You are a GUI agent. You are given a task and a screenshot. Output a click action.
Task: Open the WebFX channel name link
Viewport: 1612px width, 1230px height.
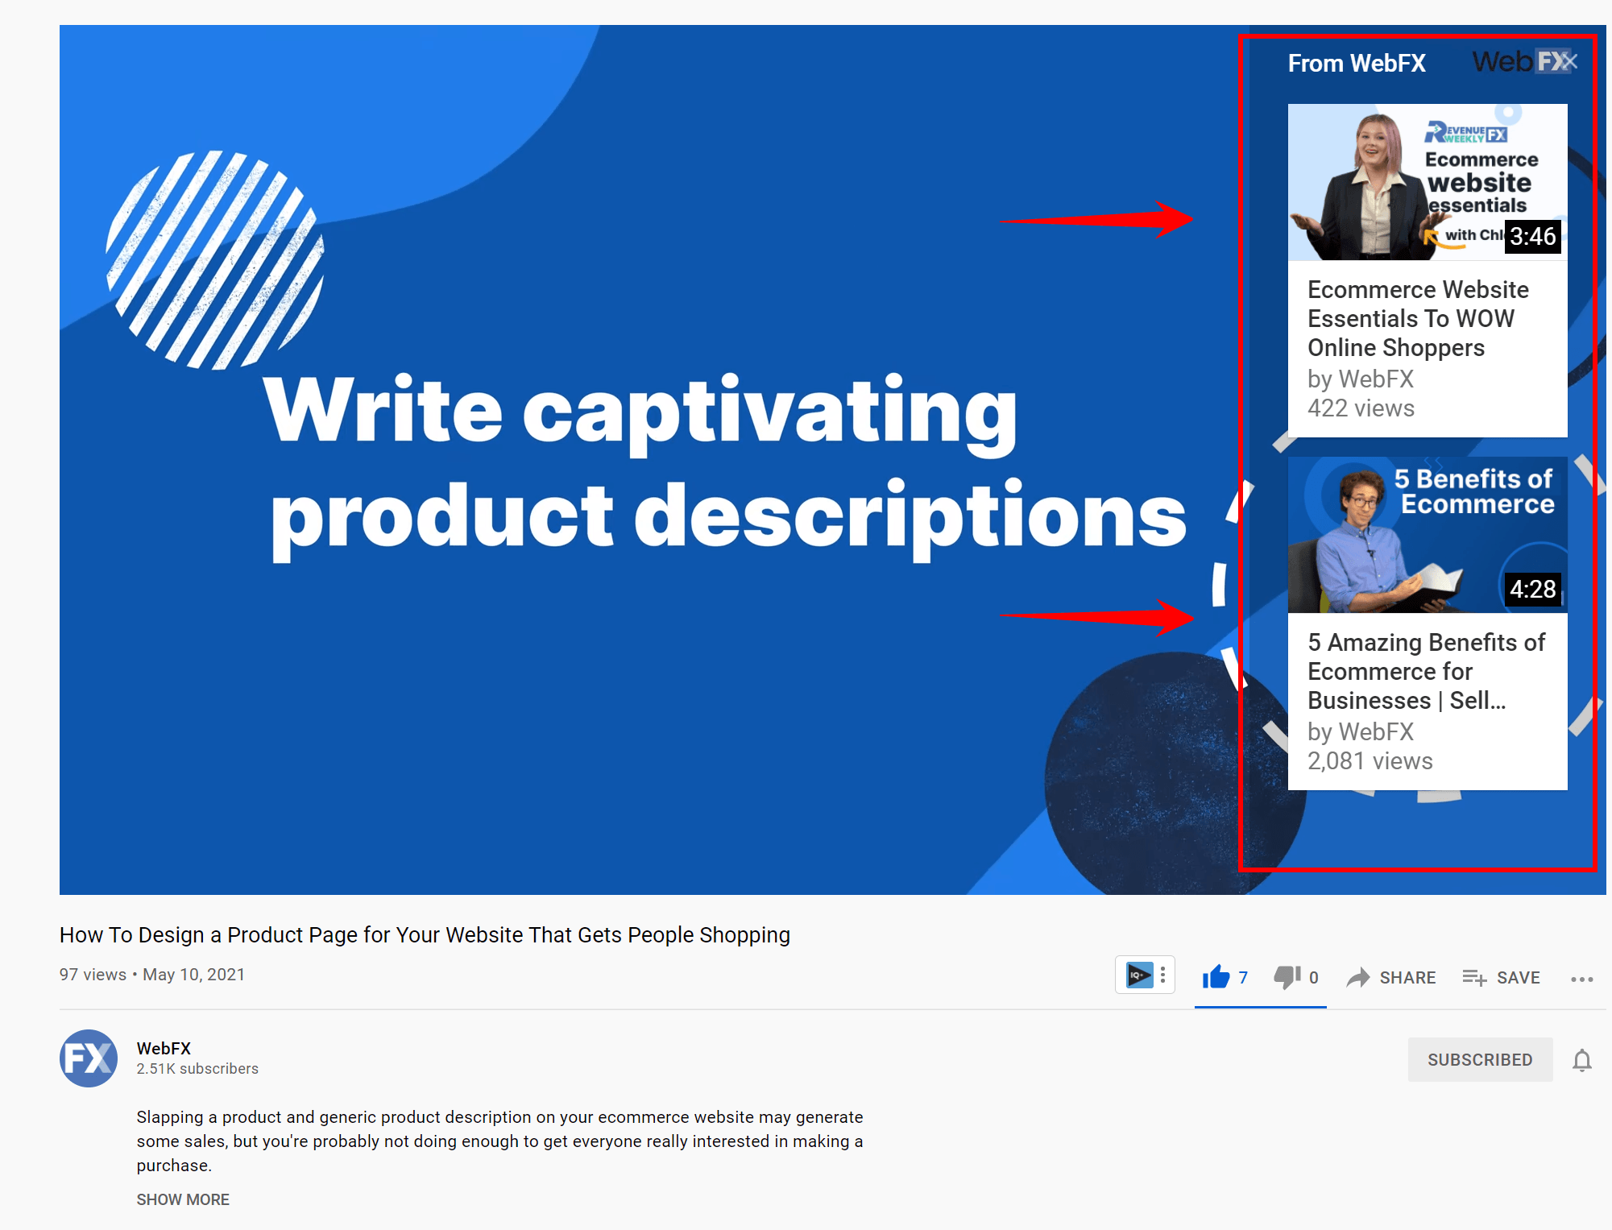pos(164,1048)
